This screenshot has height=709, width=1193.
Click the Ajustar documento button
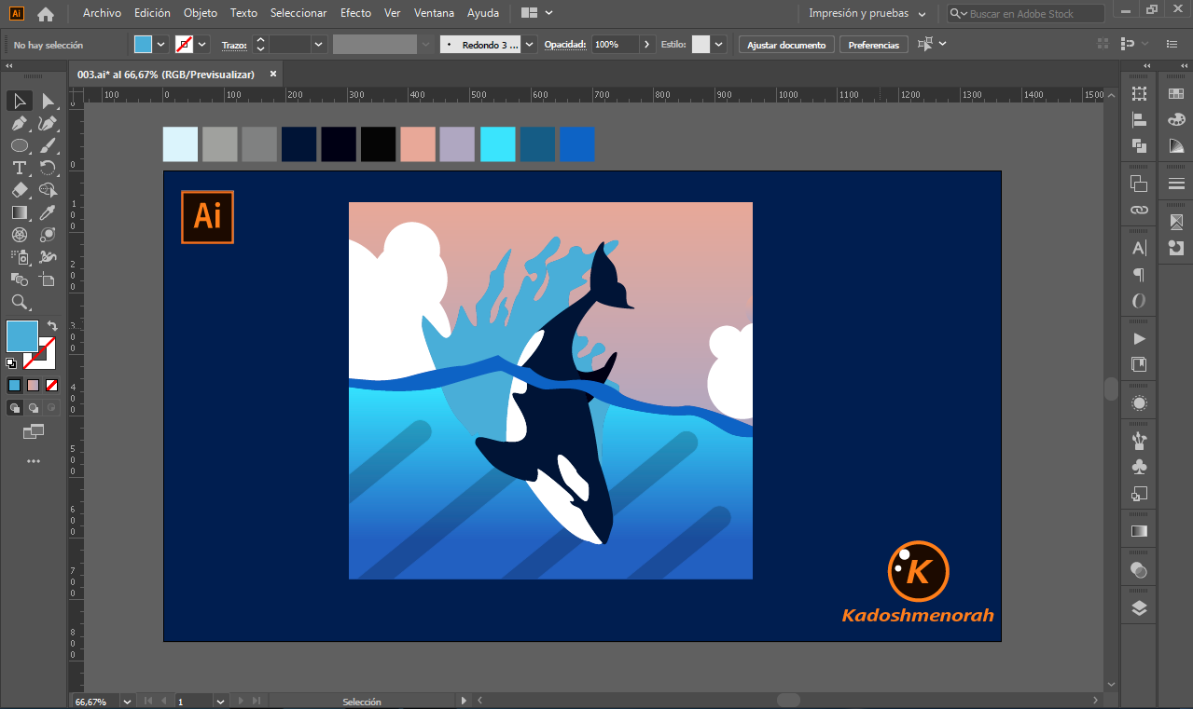(x=786, y=45)
